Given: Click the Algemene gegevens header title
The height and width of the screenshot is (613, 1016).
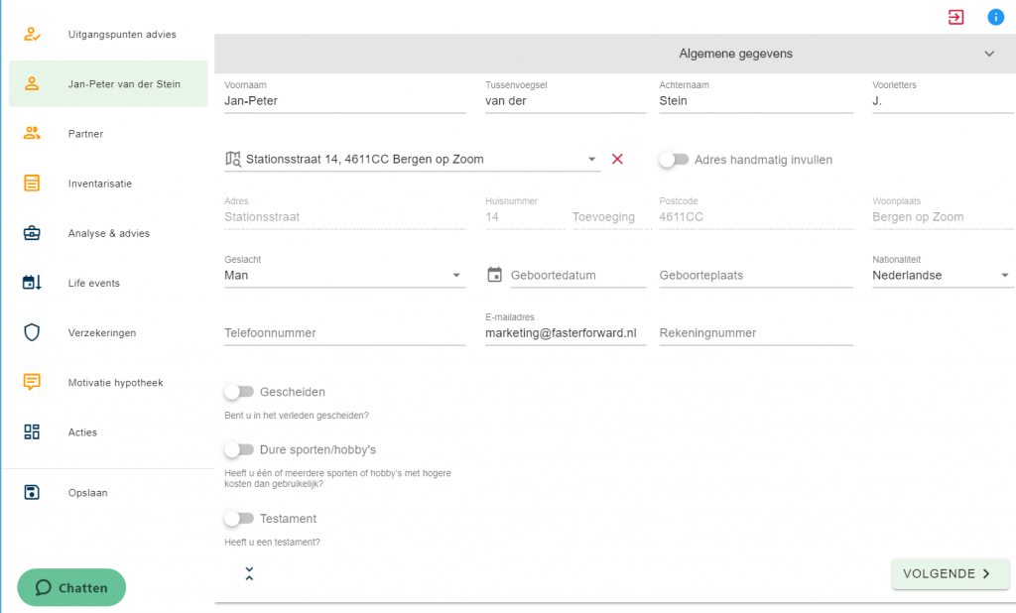Looking at the screenshot, I should [x=735, y=54].
